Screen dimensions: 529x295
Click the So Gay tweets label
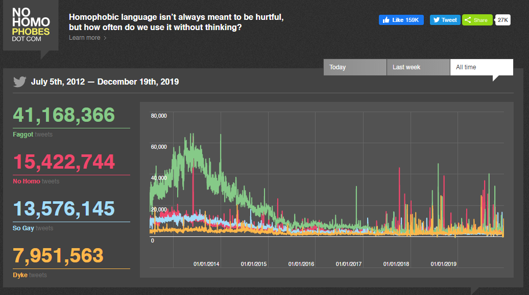click(33, 228)
